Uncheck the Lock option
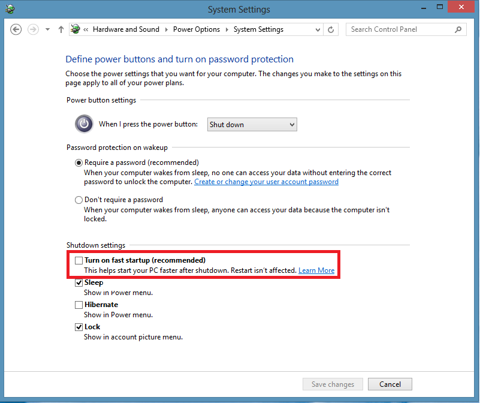The height and width of the screenshot is (403, 480). coord(79,327)
